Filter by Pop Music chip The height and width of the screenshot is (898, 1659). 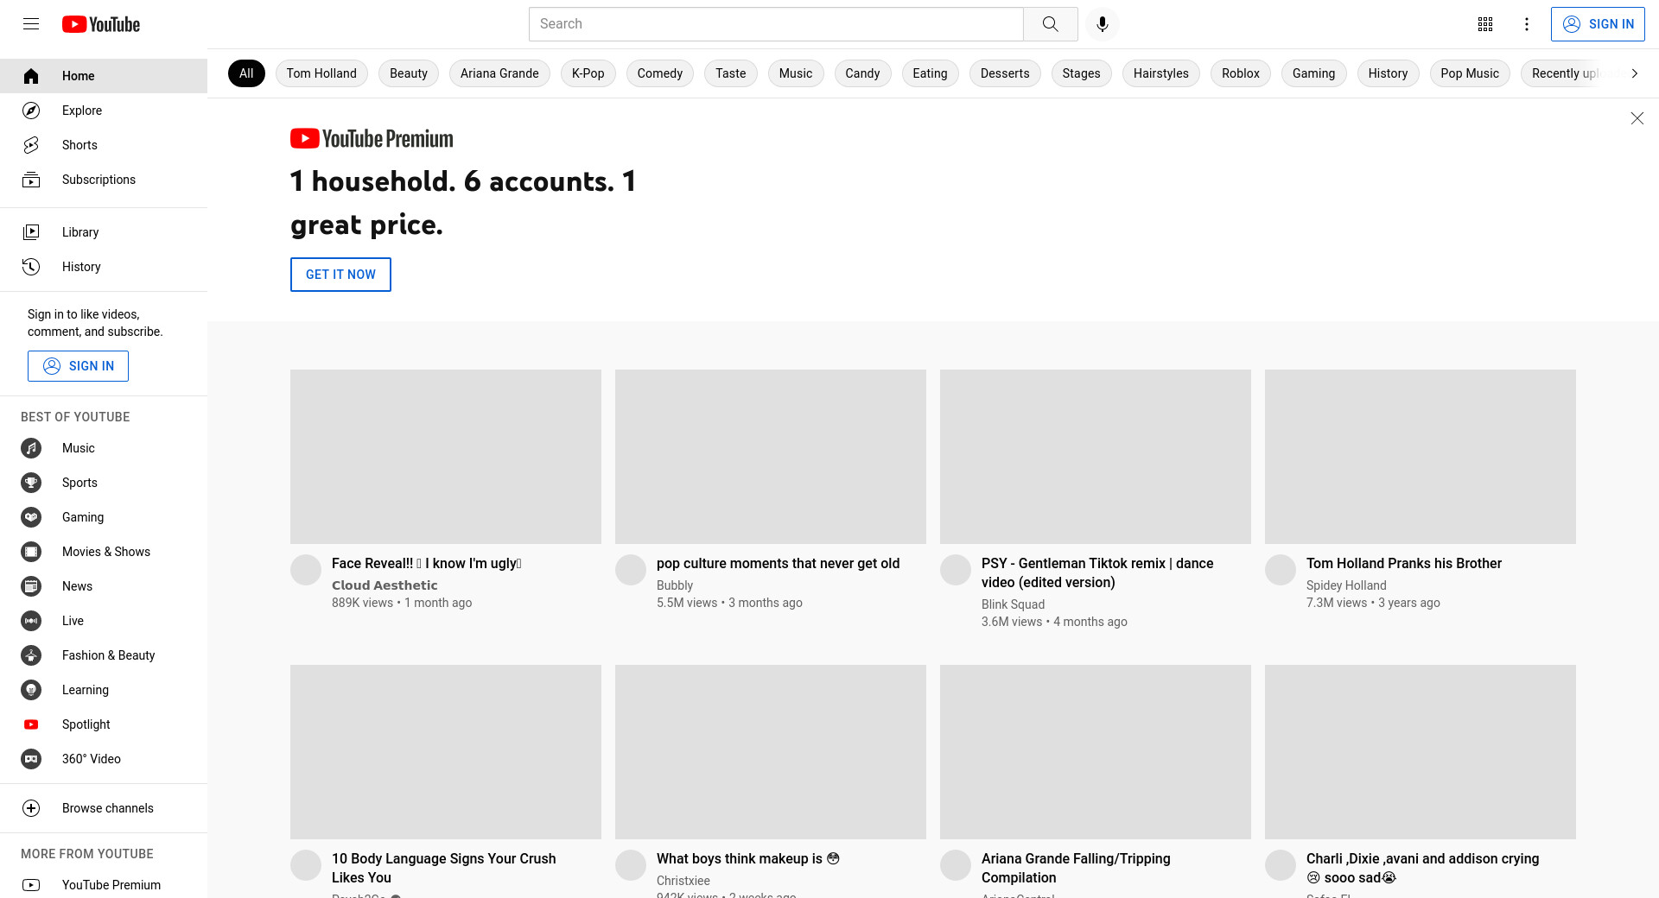(1470, 73)
